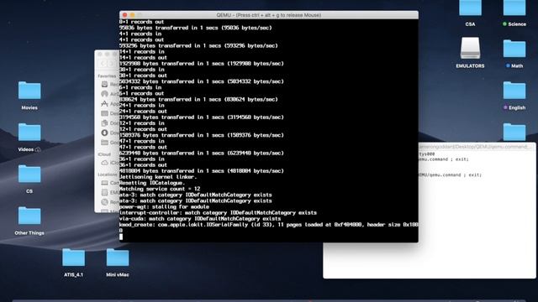538x302 pixels.
Task: Open Google Drive folder in Finder sidebar
Action: (x=110, y=142)
